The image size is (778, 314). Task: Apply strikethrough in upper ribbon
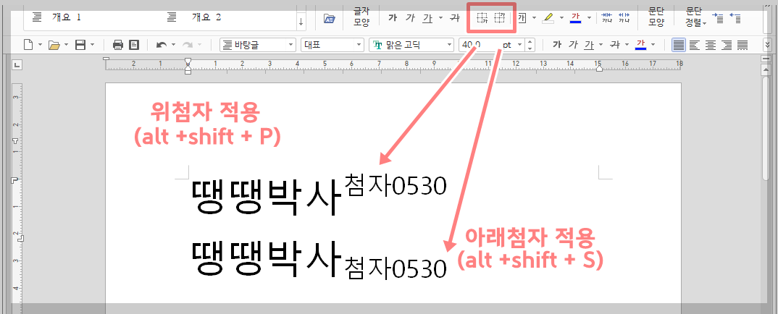[454, 18]
